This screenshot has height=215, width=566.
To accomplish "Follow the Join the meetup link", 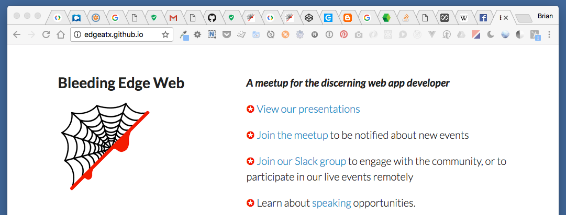I will point(292,135).
